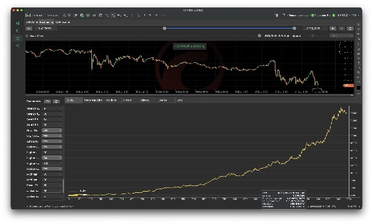Open the Analyze icon at sidebar bottom
Screen dimensions: 373x224
pos(18,45)
